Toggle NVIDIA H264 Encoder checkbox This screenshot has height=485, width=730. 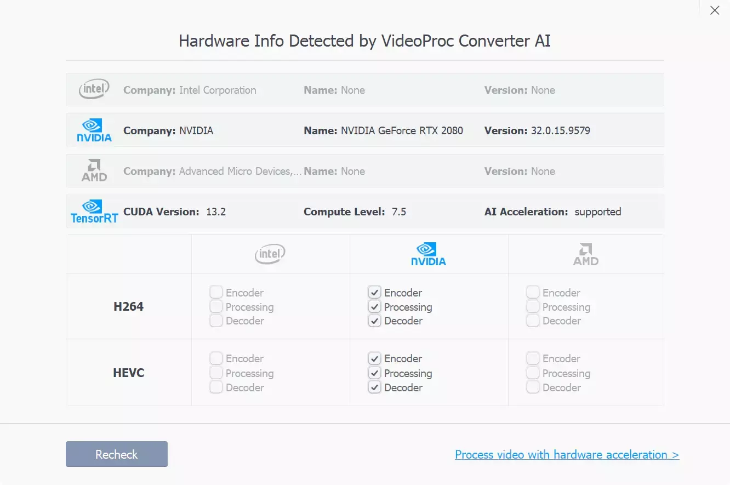click(x=374, y=293)
